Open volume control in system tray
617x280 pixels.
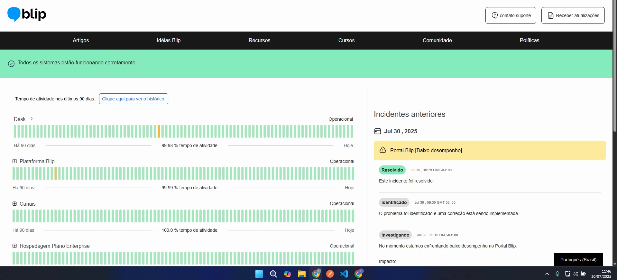[576, 274]
